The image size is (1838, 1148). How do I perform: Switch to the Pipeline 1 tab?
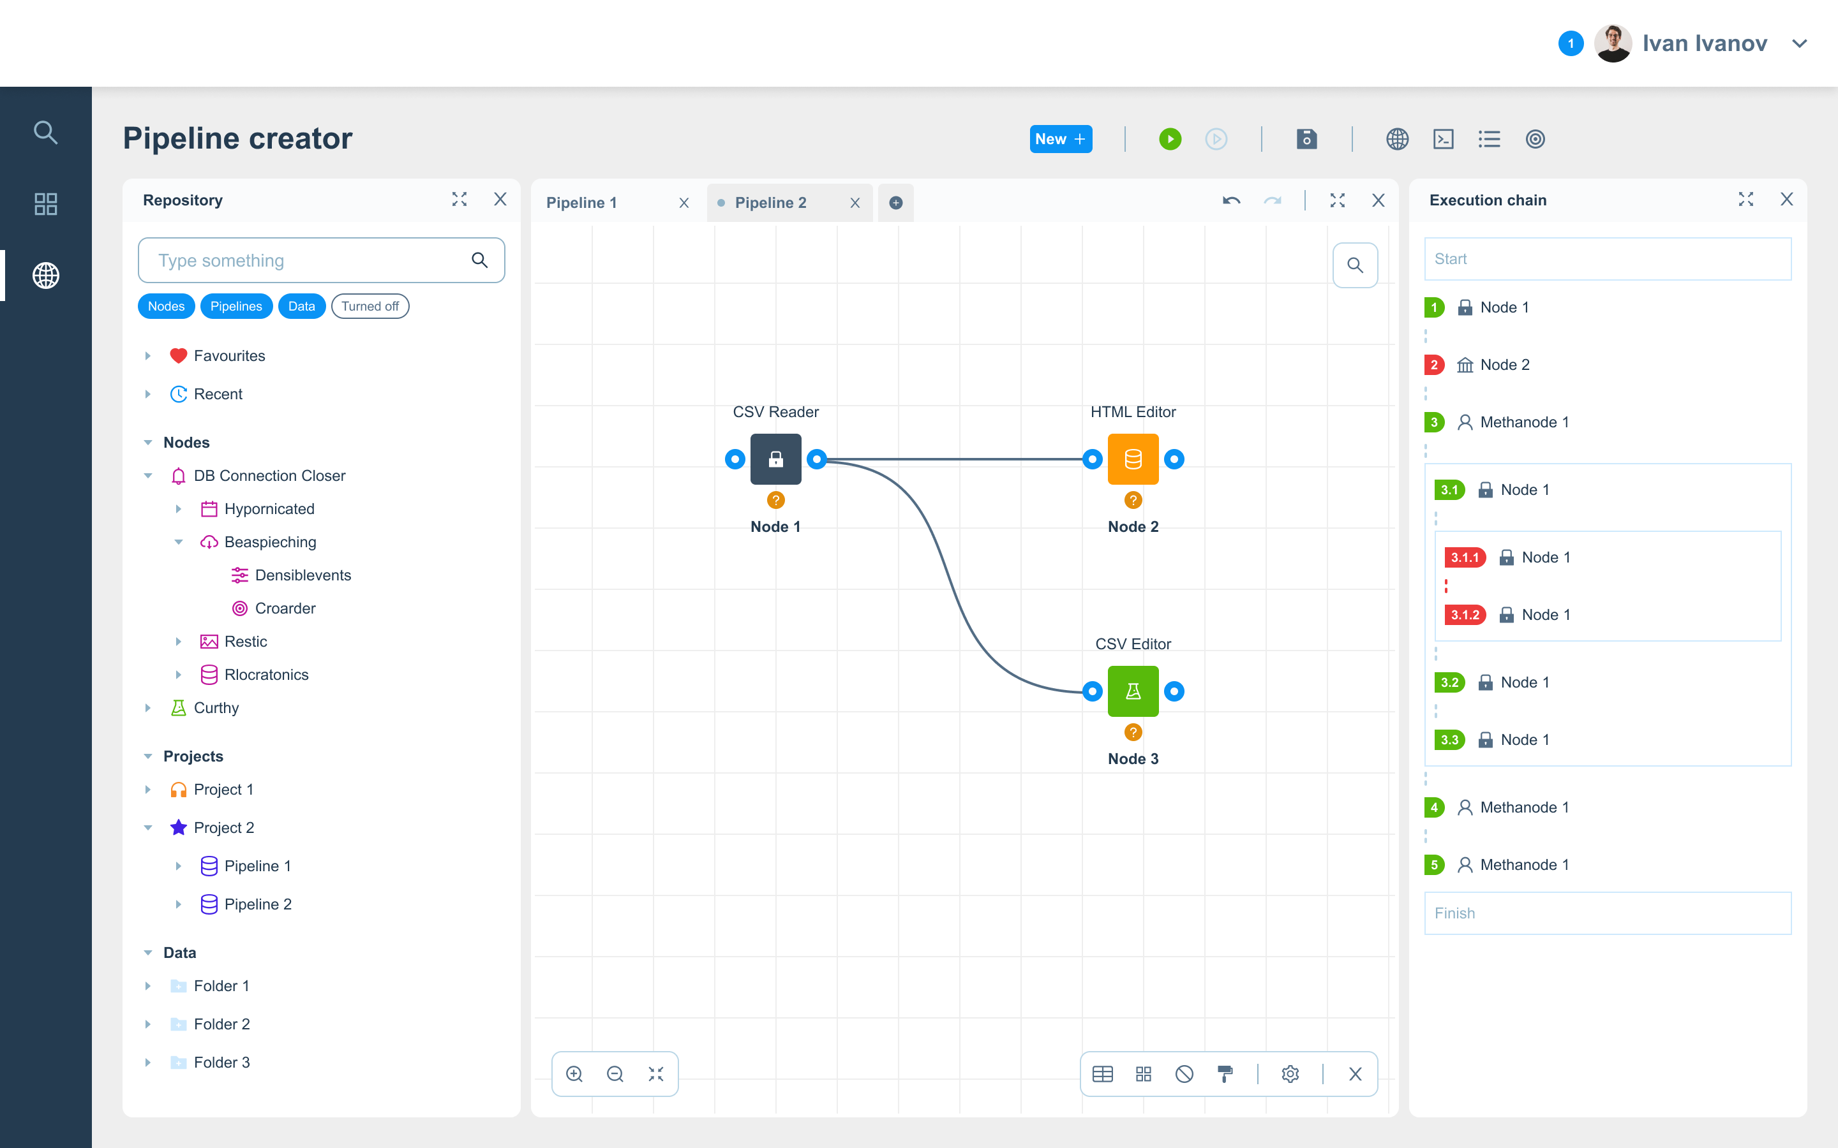click(582, 203)
